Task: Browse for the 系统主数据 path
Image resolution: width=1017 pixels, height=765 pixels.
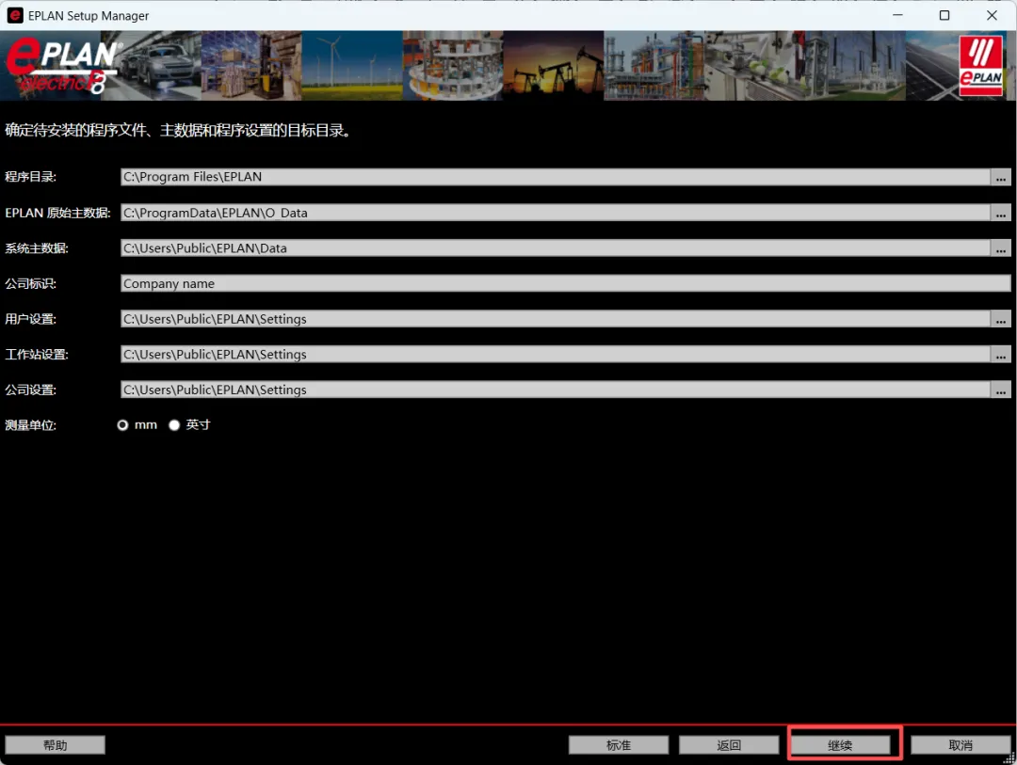Action: coord(1001,248)
